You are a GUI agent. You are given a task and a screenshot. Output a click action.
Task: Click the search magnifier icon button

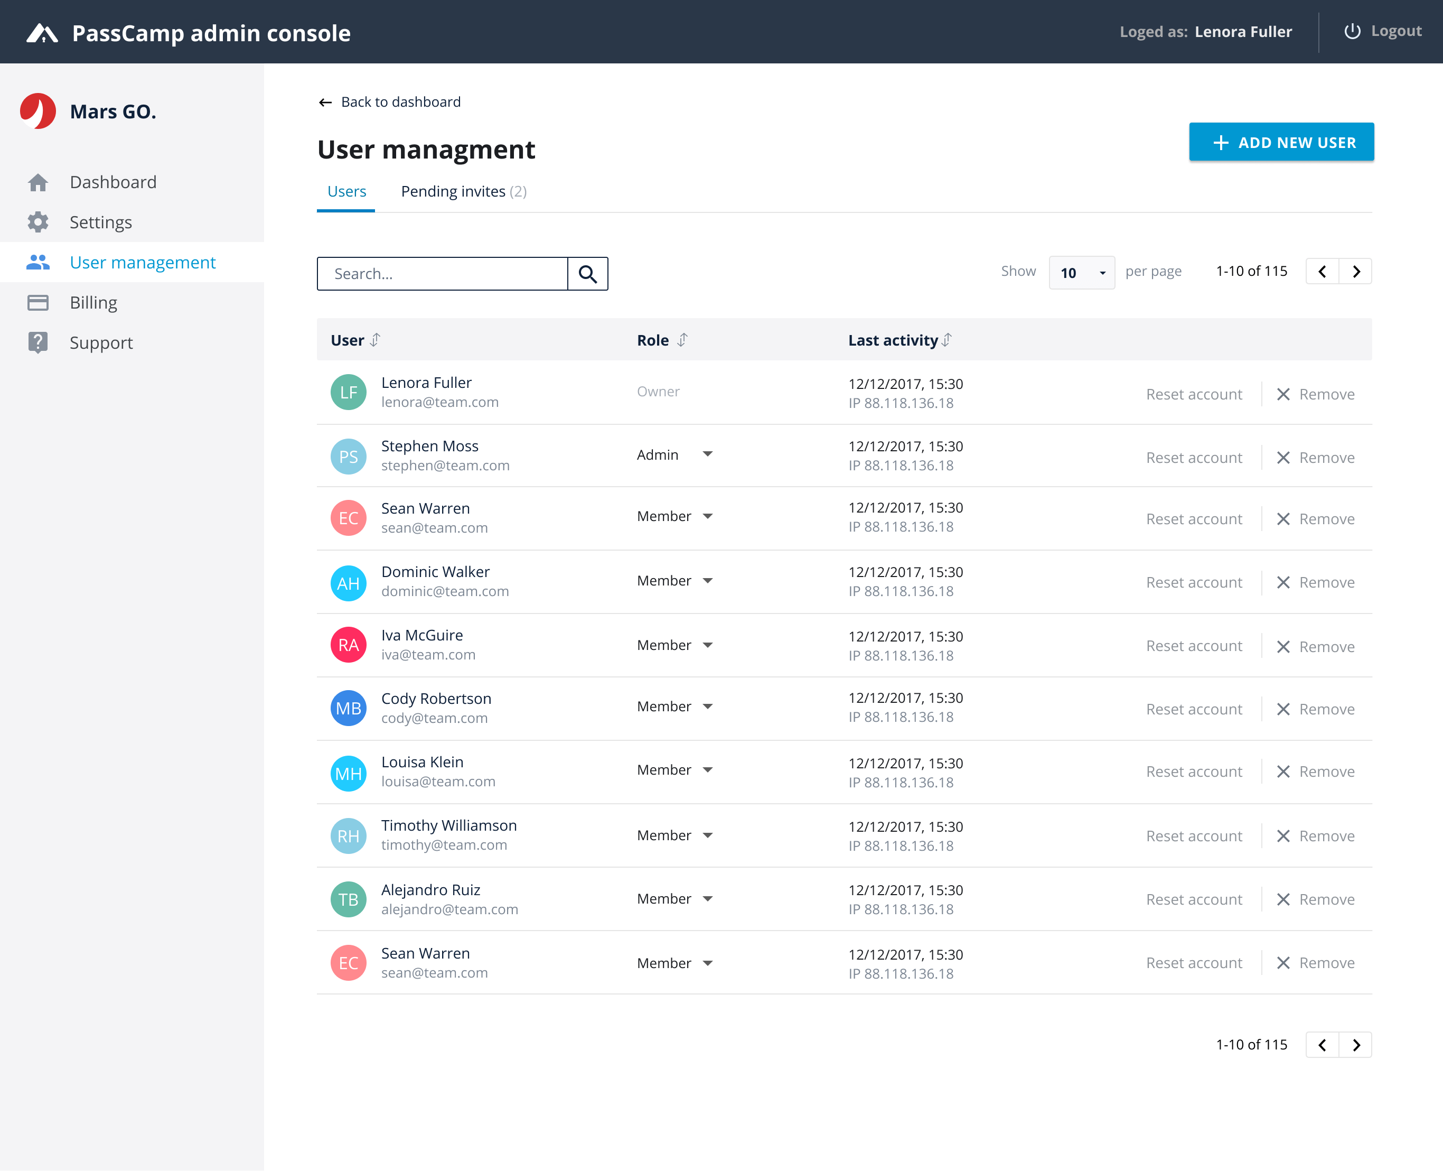coord(587,274)
